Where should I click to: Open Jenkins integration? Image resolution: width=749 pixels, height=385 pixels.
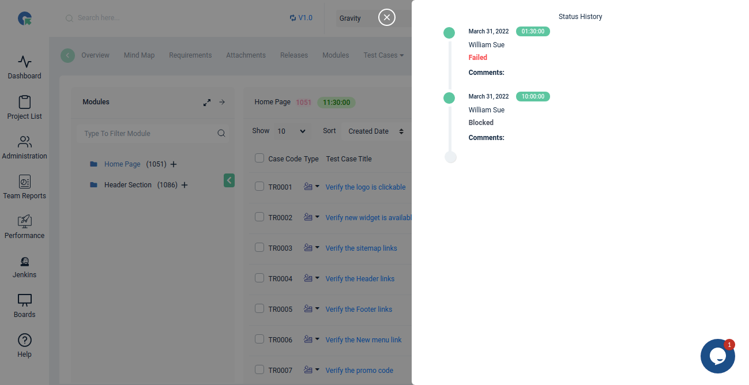click(24, 266)
